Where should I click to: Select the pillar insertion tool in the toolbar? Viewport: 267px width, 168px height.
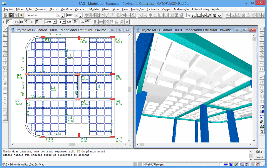(x=188, y=15)
